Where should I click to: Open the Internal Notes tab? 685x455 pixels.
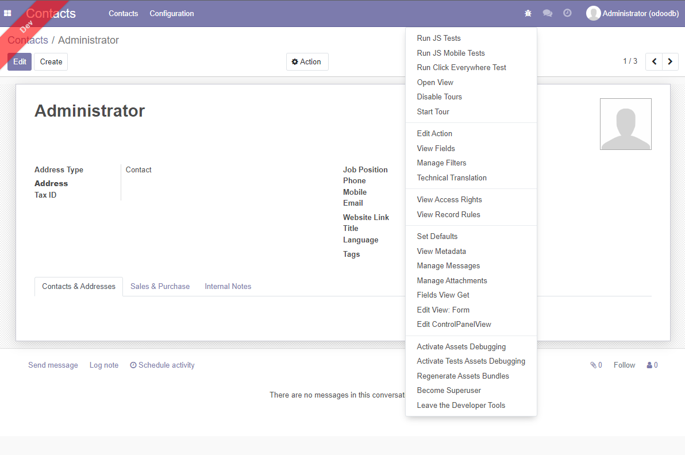(228, 286)
